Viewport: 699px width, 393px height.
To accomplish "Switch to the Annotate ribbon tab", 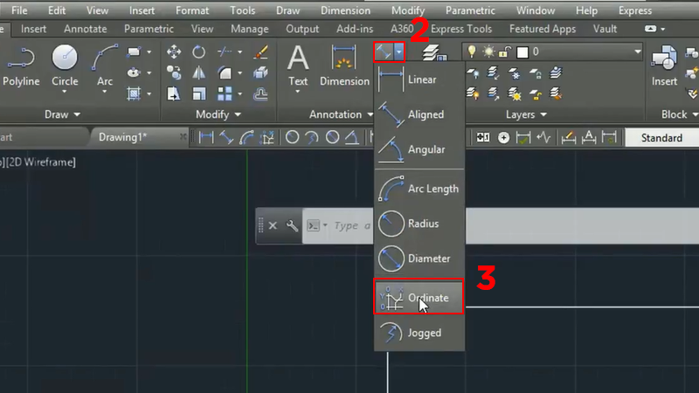I will click(85, 29).
